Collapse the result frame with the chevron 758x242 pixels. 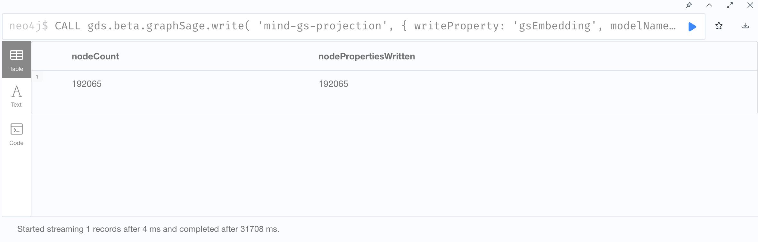point(709,5)
